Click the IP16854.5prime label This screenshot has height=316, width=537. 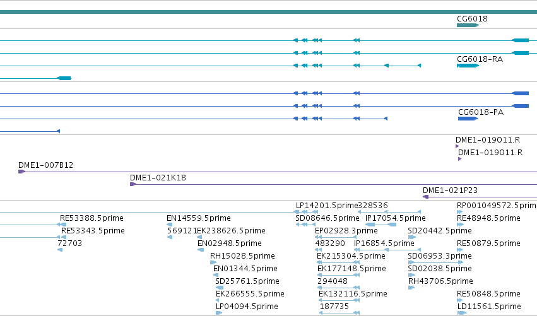tap(384, 243)
